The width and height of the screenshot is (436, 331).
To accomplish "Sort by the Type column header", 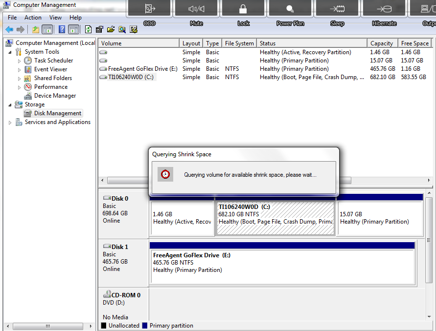I will 212,43.
